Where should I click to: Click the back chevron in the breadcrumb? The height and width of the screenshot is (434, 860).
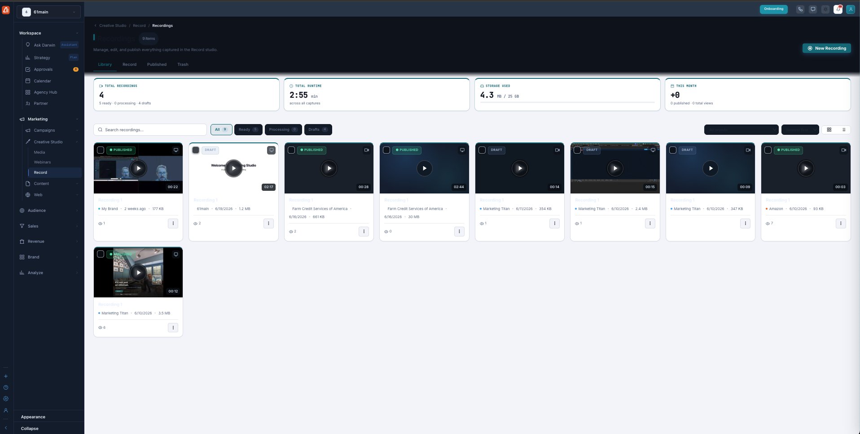[95, 26]
